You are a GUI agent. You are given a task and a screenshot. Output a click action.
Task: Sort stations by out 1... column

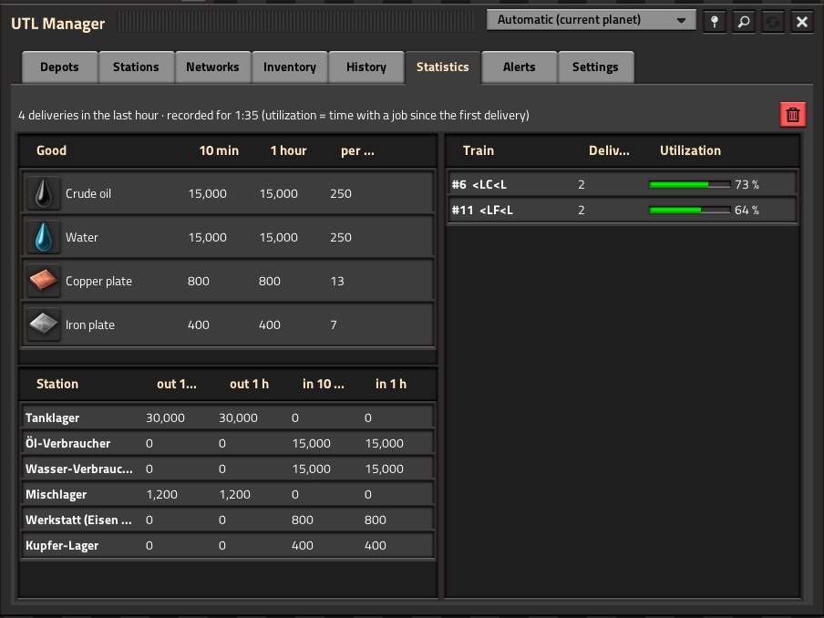[x=177, y=384]
